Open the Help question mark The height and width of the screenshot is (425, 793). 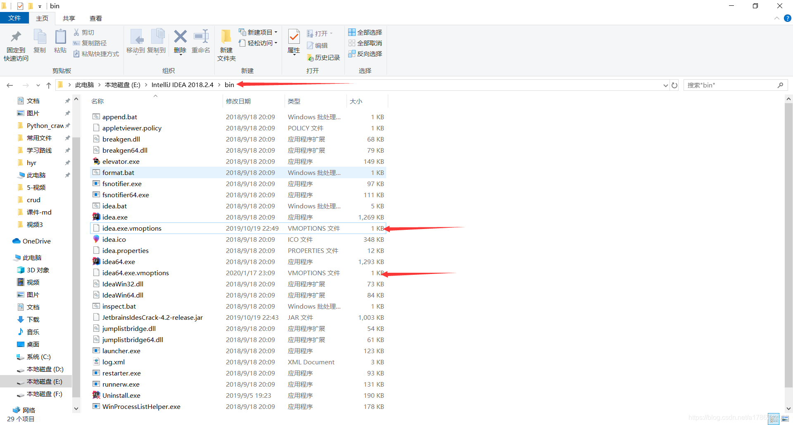[x=788, y=18]
